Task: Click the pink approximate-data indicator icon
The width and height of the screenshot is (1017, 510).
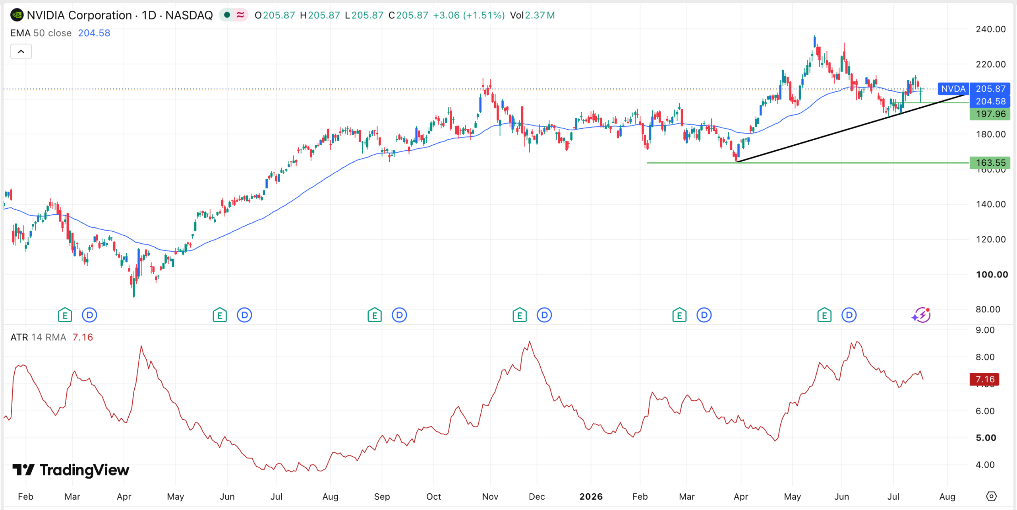Action: pos(240,15)
